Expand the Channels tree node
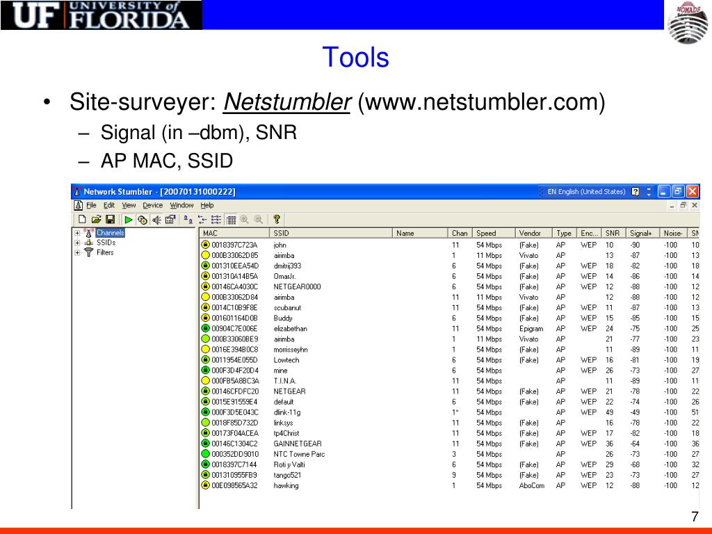This screenshot has width=712, height=534. coord(77,233)
